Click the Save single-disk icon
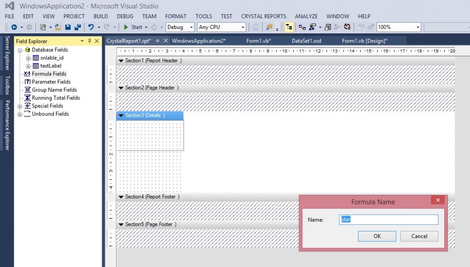Screen dimensions: 470x267 click(68, 27)
